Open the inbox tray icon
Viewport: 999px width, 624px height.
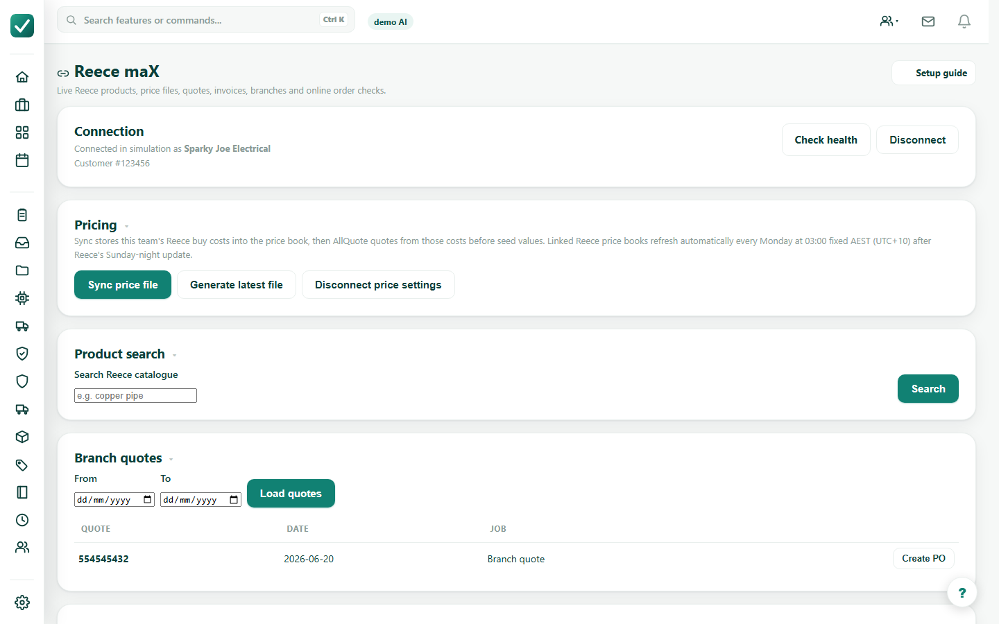point(22,243)
